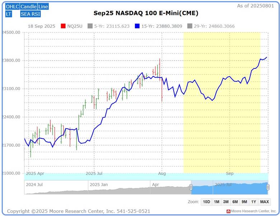This screenshot has width=280, height=216.
Task: Click the Apr navigator label
Action: [155, 185]
